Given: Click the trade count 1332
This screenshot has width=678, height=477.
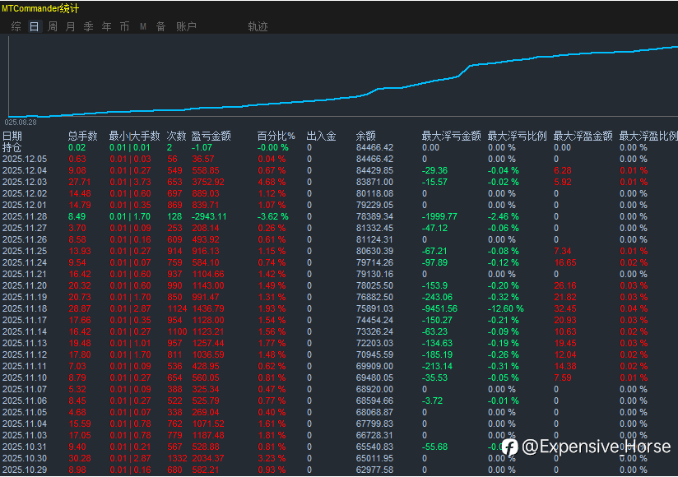Looking at the screenshot, I should coord(177,458).
